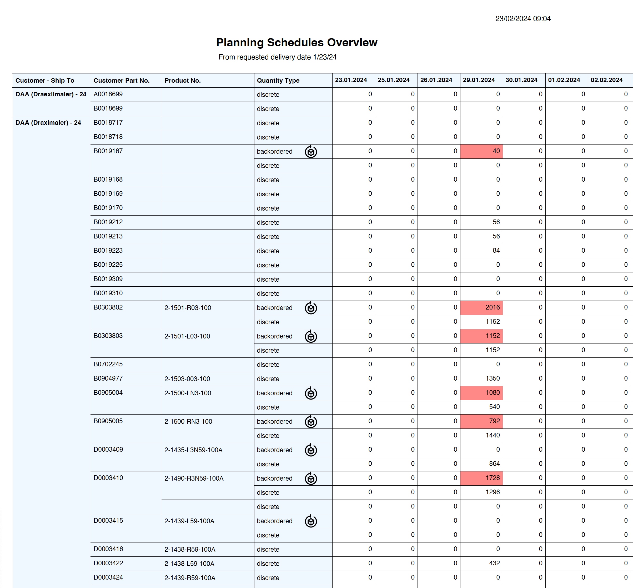633x588 pixels.
Task: Click backordered icon for part B0905004
Action: tap(311, 393)
